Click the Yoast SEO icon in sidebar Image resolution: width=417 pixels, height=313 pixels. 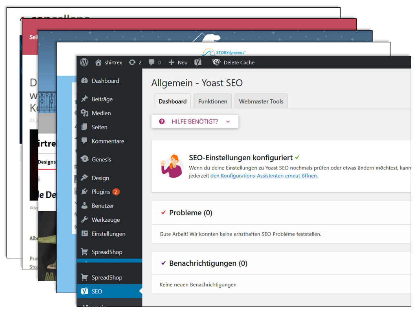pyautogui.click(x=84, y=291)
